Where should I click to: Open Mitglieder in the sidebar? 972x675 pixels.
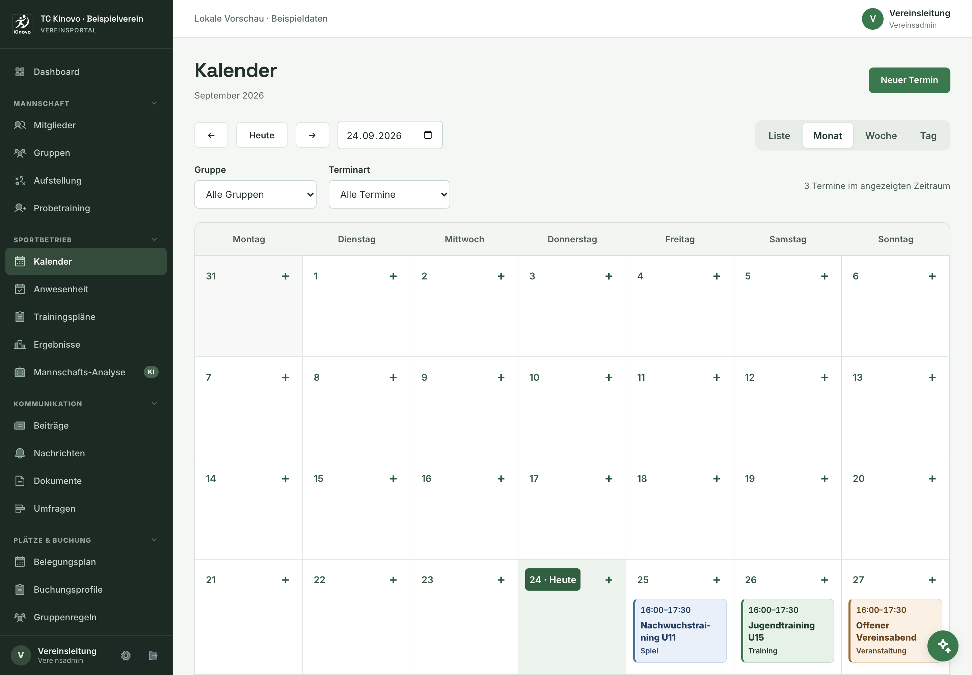[x=86, y=125]
